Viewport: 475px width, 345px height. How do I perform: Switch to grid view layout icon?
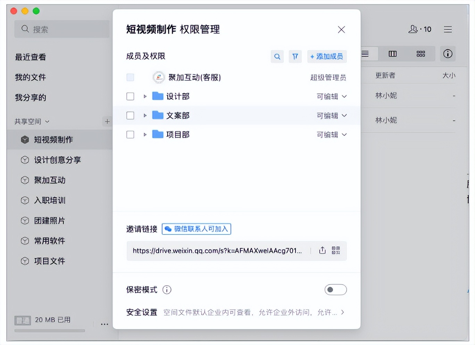pos(421,54)
